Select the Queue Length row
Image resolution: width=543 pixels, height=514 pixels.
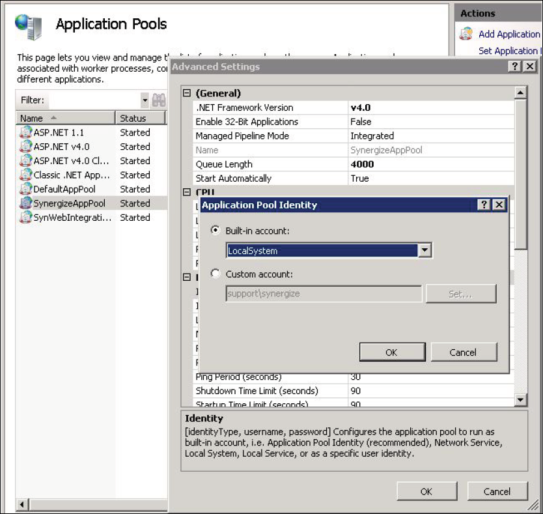(354, 164)
